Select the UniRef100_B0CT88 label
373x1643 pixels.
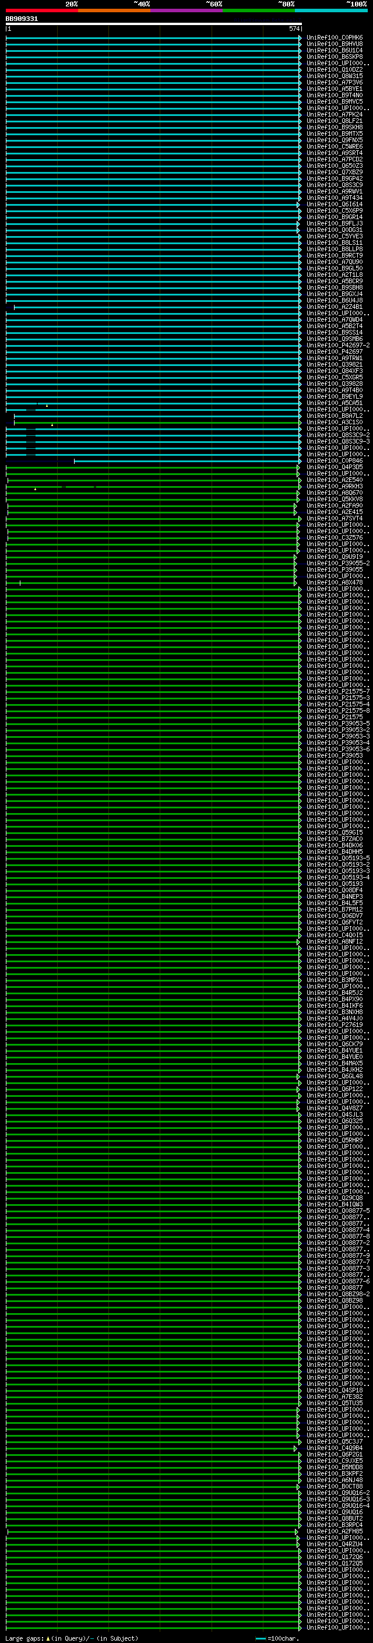[x=335, y=1486]
